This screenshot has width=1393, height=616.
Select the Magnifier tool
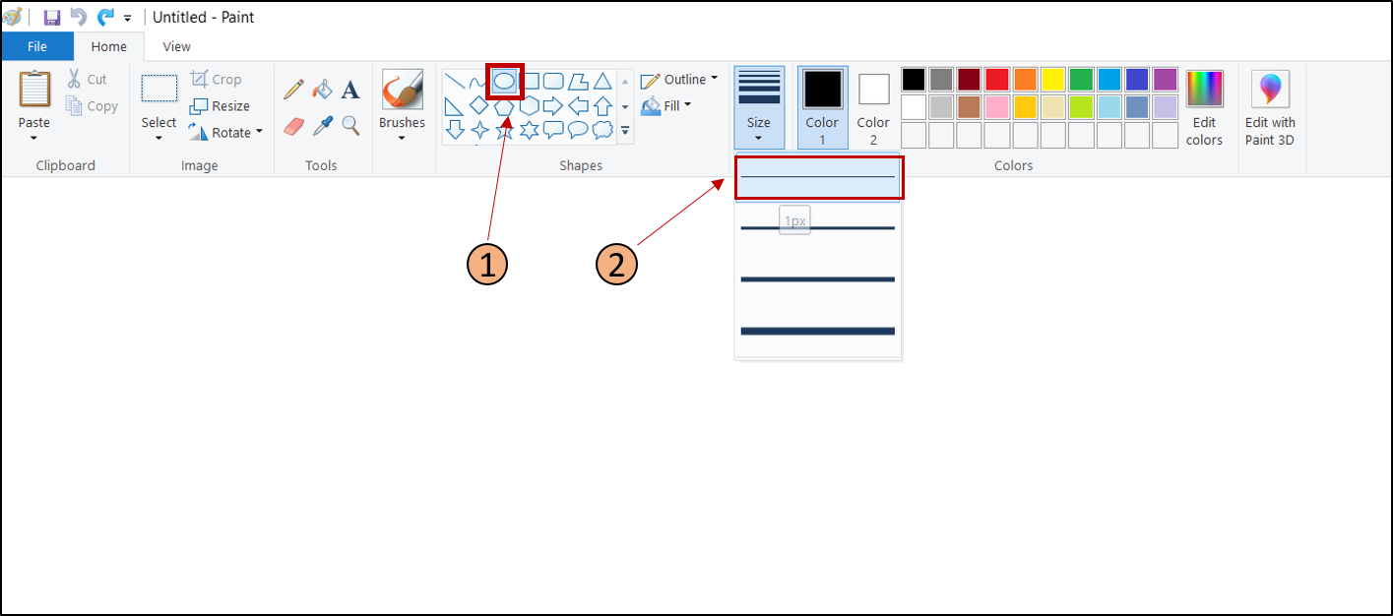click(350, 126)
